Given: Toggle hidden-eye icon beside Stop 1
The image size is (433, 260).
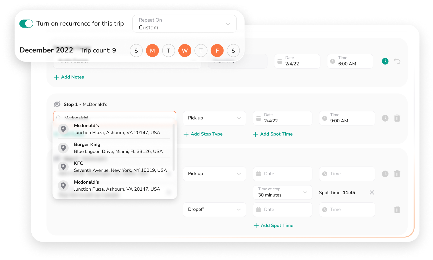Looking at the screenshot, I should 57,104.
